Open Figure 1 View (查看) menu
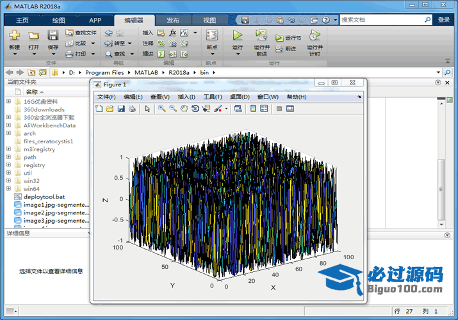Image resolution: width=458 pixels, height=320 pixels. (x=159, y=97)
